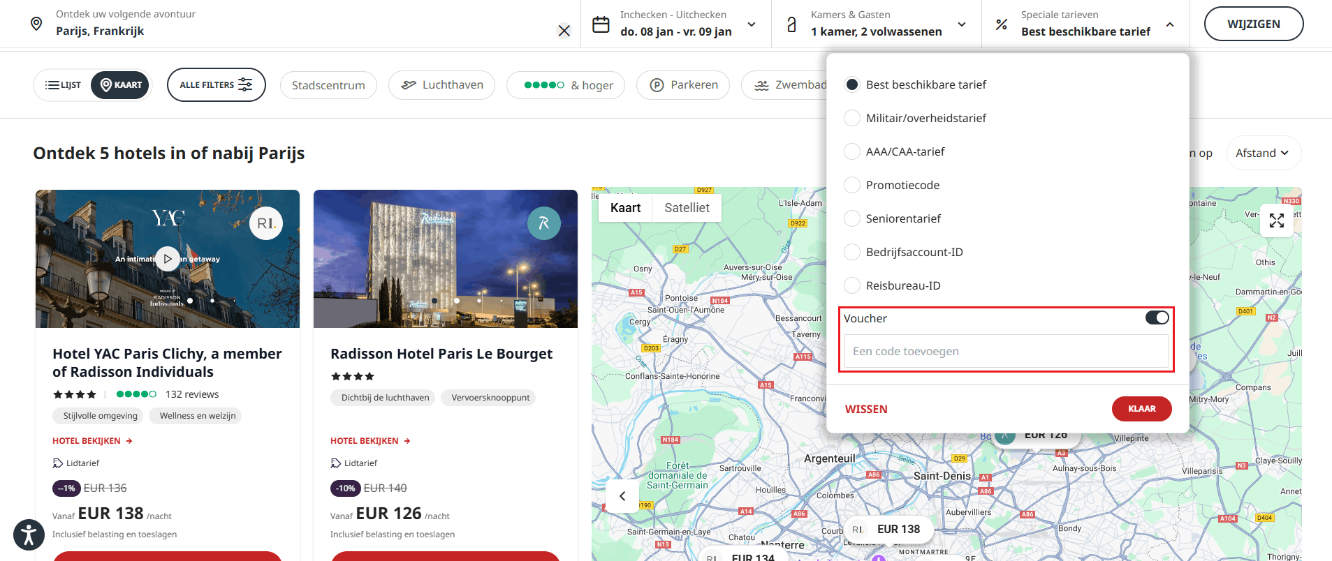Image resolution: width=1332 pixels, height=561 pixels.
Task: Select AAA/CAA-tarief radio option
Action: coord(852,151)
